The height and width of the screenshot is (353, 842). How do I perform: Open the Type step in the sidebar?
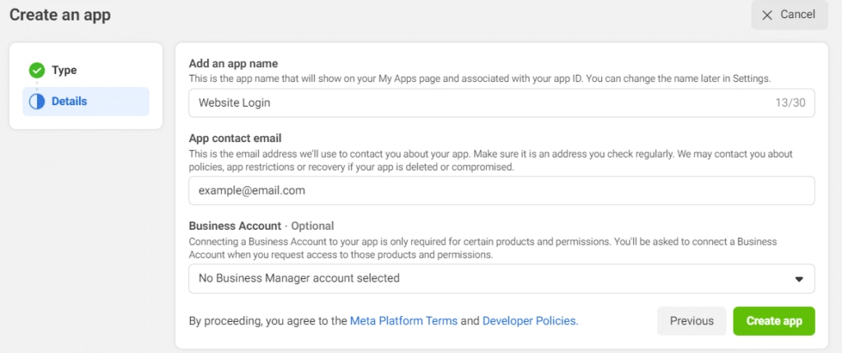[63, 71]
